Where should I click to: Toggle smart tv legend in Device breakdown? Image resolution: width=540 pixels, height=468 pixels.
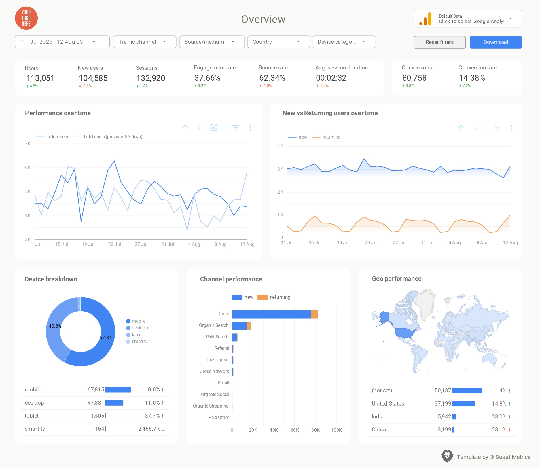click(137, 342)
